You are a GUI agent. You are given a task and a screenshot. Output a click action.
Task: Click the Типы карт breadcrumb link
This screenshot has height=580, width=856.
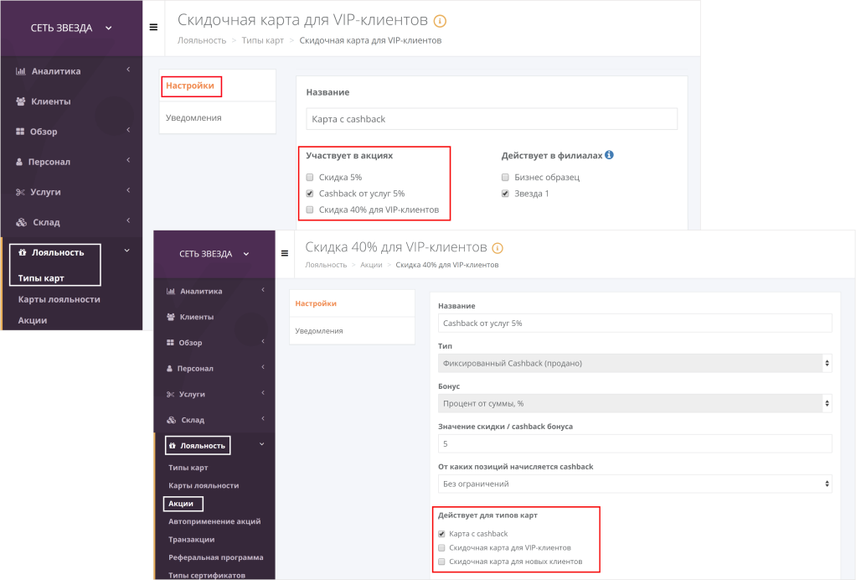point(263,40)
